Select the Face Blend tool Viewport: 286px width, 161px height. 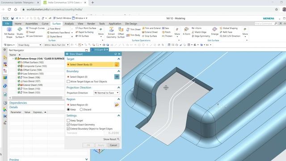click(x=54, y=29)
